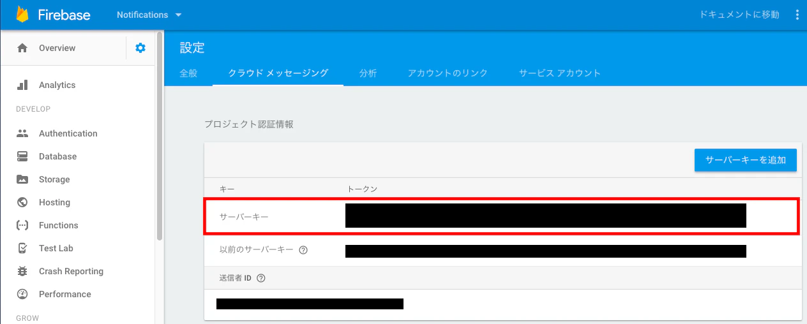Viewport: 807px width, 324px height.
Task: Click the 設定 page heading
Action: tap(192, 48)
